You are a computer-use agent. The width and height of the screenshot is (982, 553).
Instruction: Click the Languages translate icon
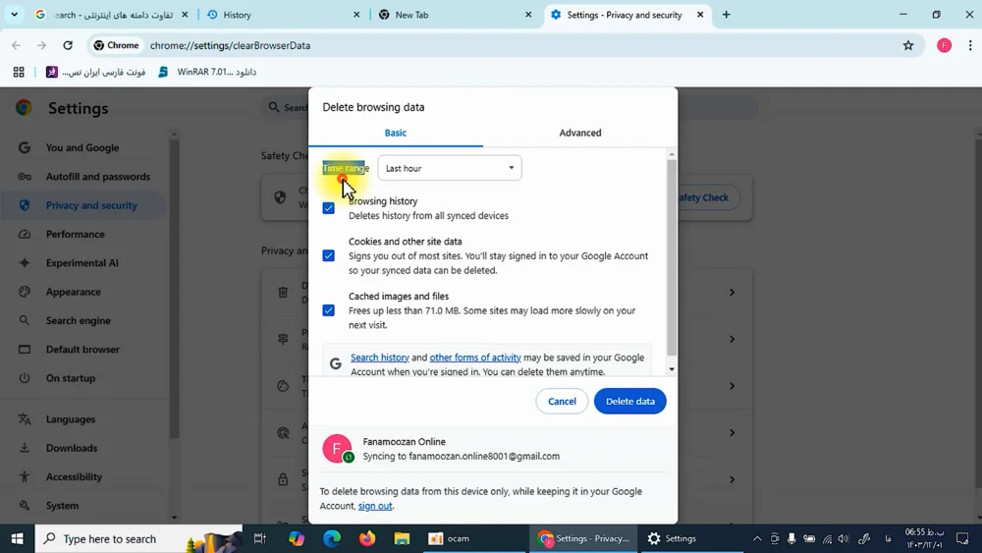click(25, 419)
